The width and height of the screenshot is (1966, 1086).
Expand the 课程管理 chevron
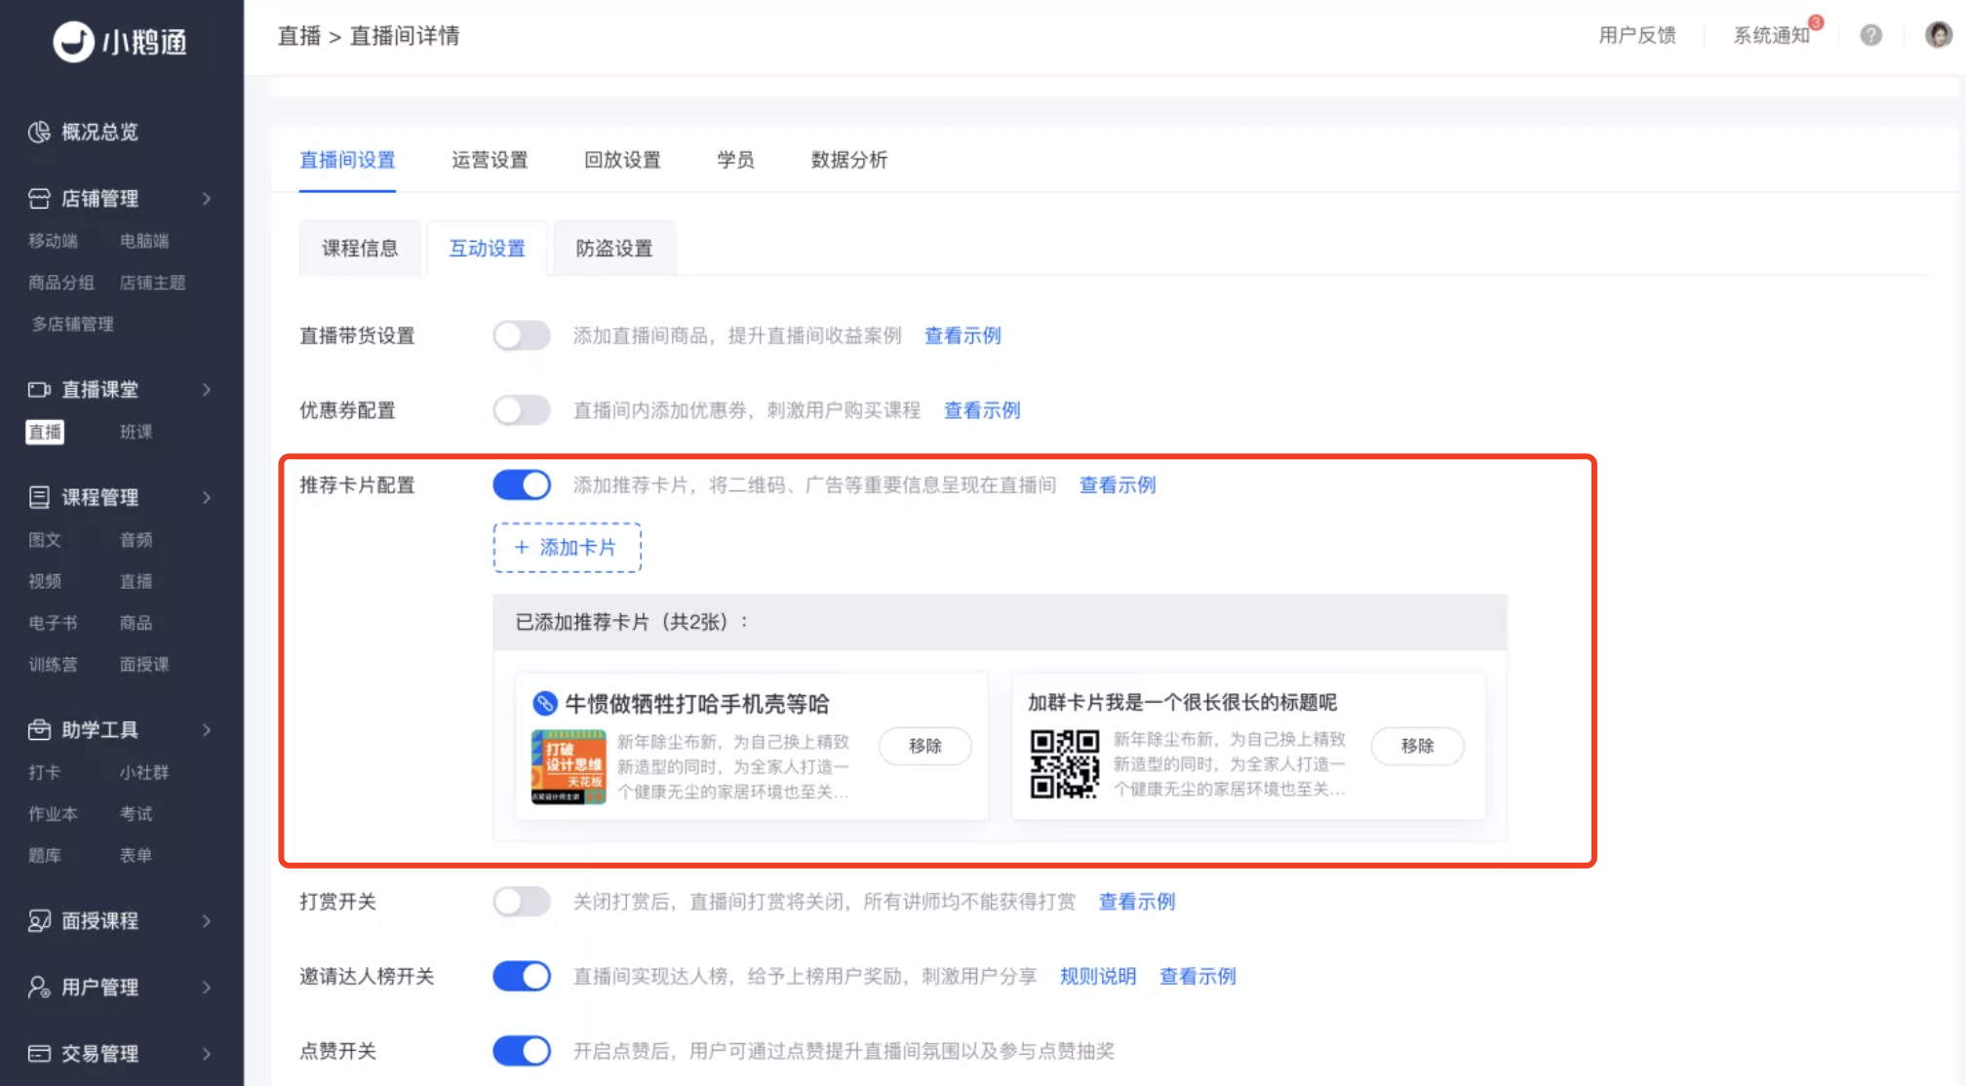[x=207, y=497]
